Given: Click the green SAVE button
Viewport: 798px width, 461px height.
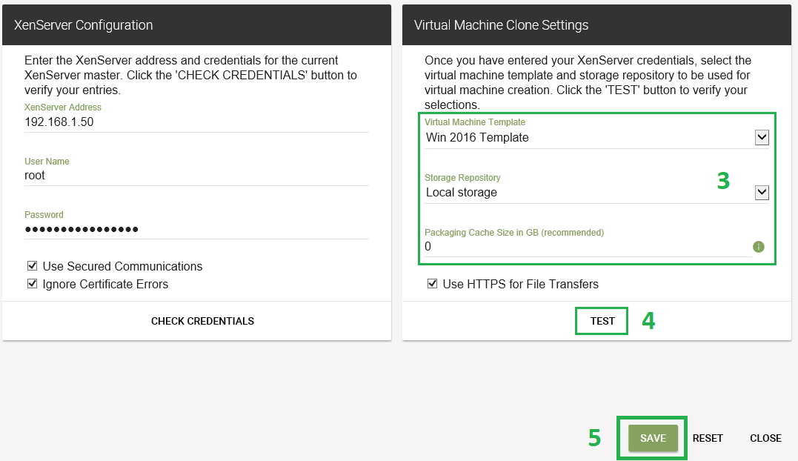Looking at the screenshot, I should pos(653,438).
